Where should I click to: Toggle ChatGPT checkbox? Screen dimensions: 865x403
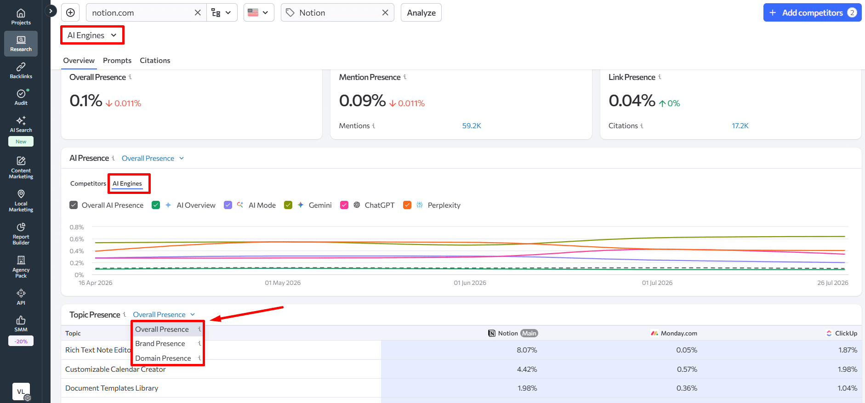coord(344,205)
